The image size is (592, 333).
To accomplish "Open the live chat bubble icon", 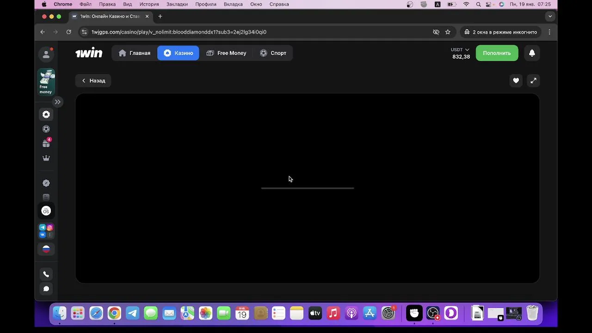I will (46, 289).
